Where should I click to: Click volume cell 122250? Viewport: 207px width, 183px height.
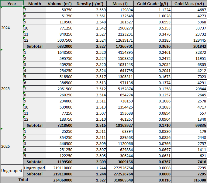tap(60, 156)
